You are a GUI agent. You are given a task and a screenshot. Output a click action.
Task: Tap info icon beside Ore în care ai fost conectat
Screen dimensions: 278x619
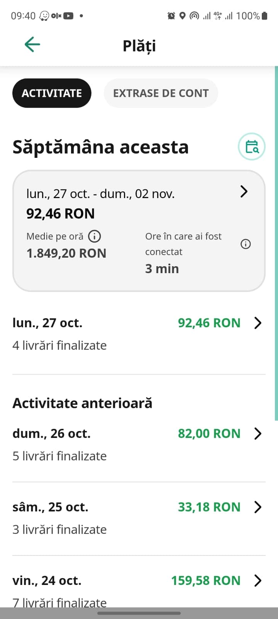point(246,244)
